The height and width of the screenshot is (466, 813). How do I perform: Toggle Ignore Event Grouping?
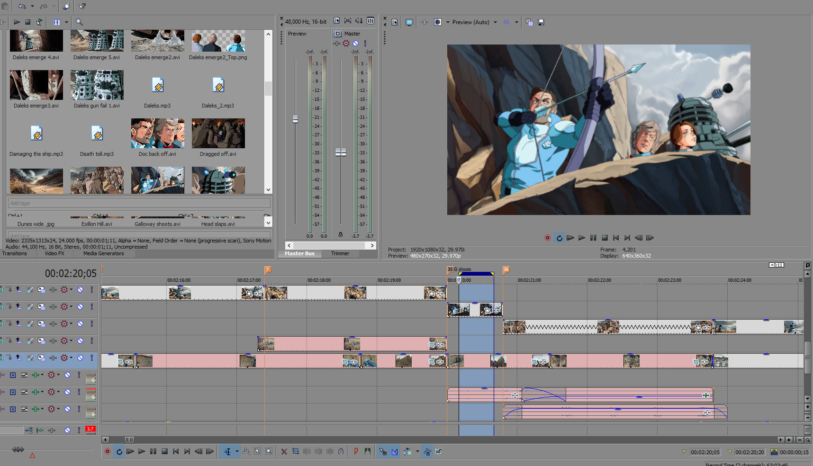coord(439,452)
